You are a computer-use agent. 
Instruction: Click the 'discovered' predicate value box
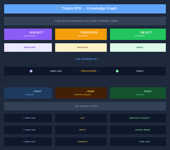81,47
